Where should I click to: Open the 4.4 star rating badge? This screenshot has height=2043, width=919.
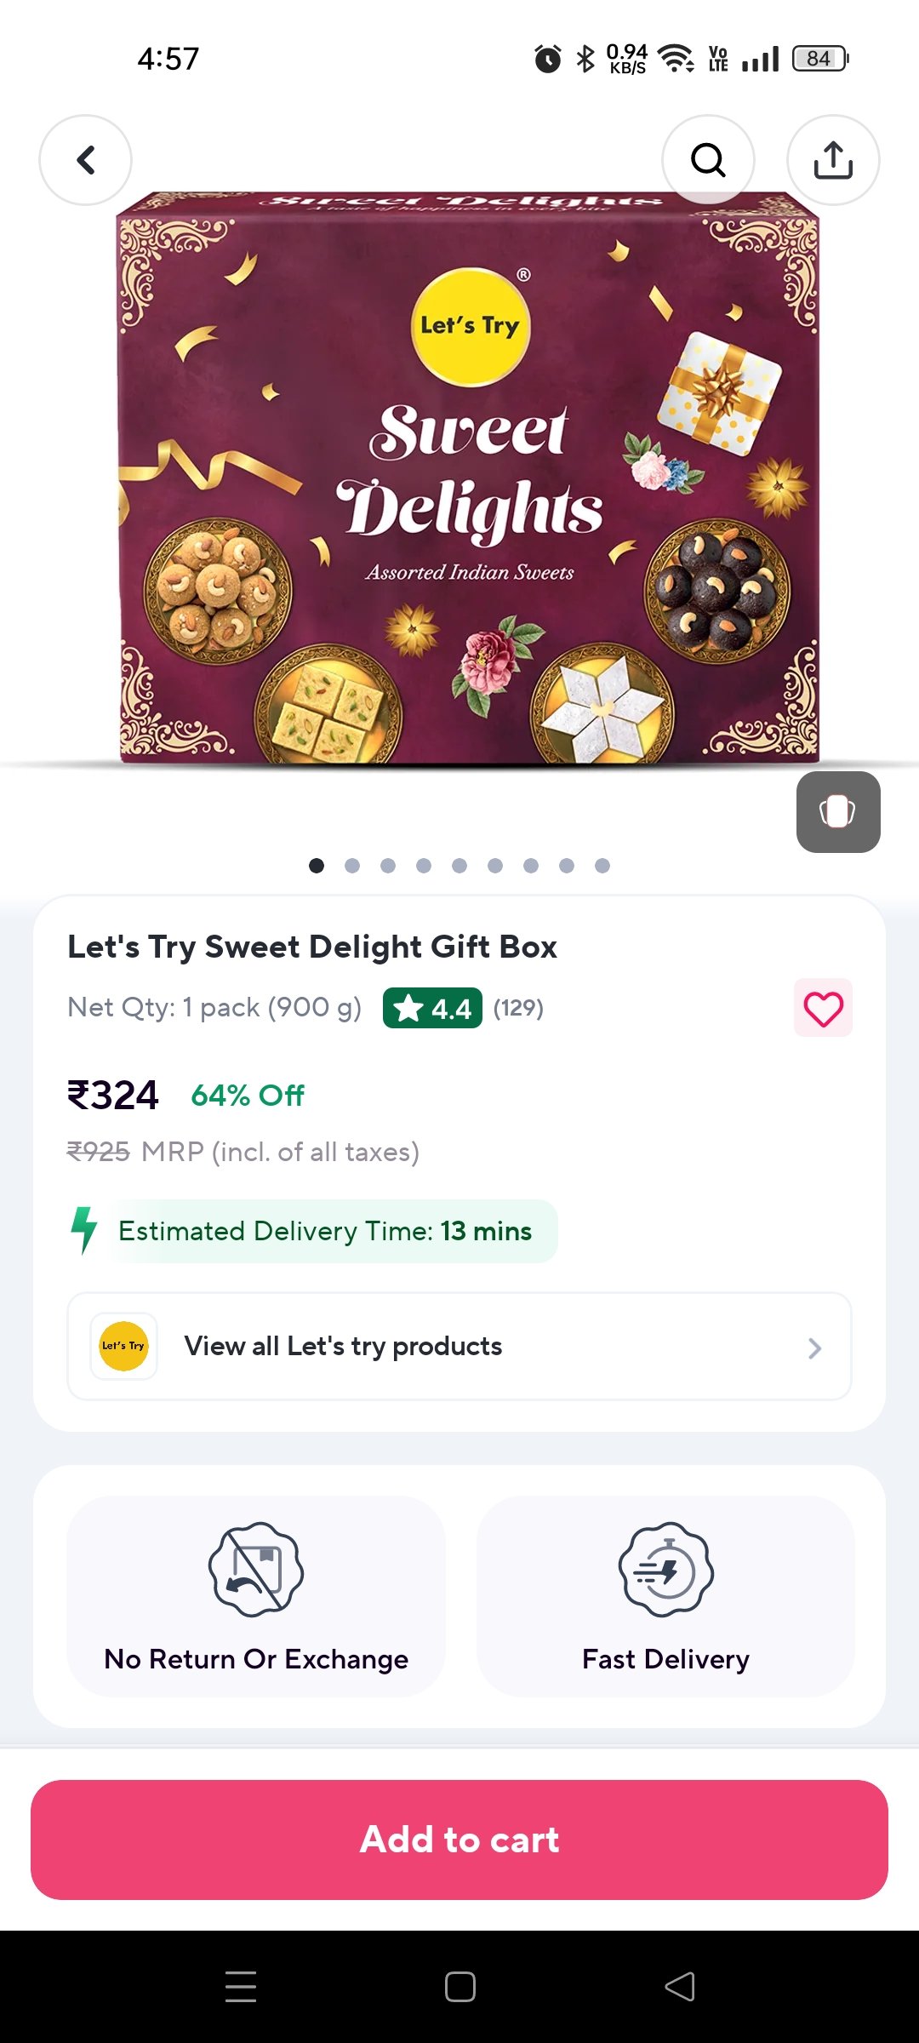[432, 1009]
